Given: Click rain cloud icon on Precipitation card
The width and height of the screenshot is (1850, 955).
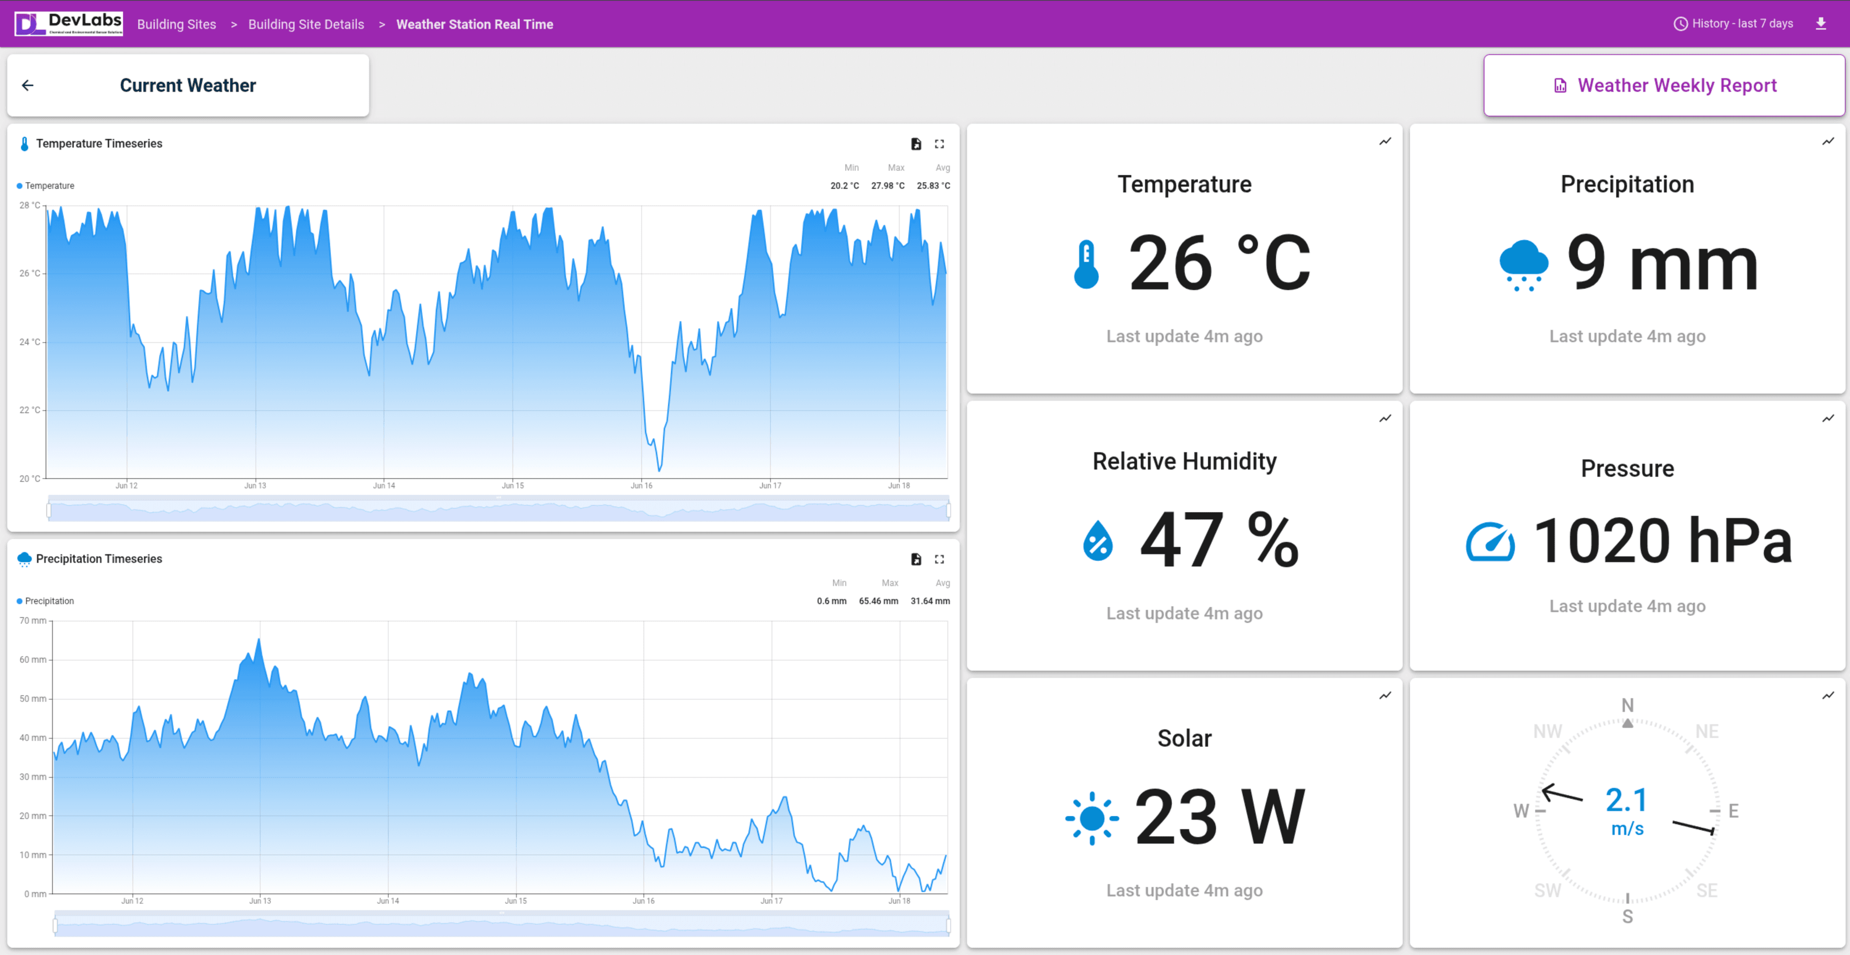Looking at the screenshot, I should click(1523, 265).
